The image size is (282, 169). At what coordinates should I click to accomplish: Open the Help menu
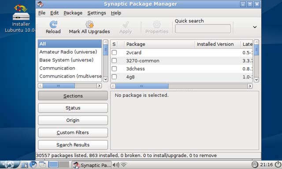(x=116, y=13)
